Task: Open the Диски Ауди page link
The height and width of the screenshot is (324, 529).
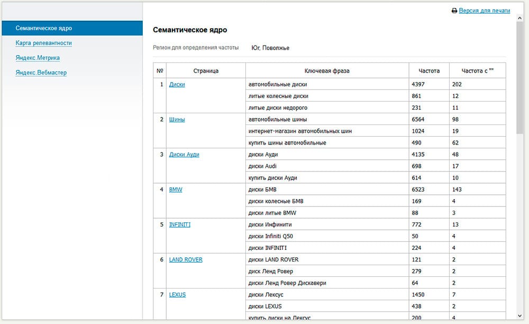Action: 184,155
